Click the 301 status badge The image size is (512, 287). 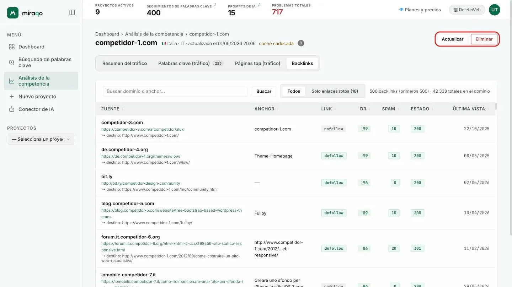click(x=417, y=249)
